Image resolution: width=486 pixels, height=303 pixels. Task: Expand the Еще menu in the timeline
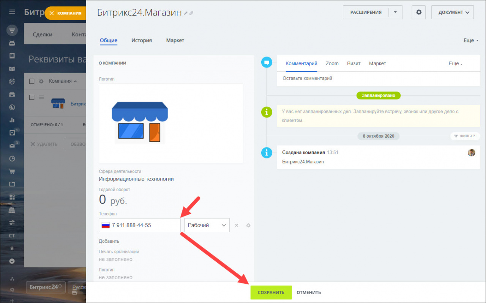[456, 64]
